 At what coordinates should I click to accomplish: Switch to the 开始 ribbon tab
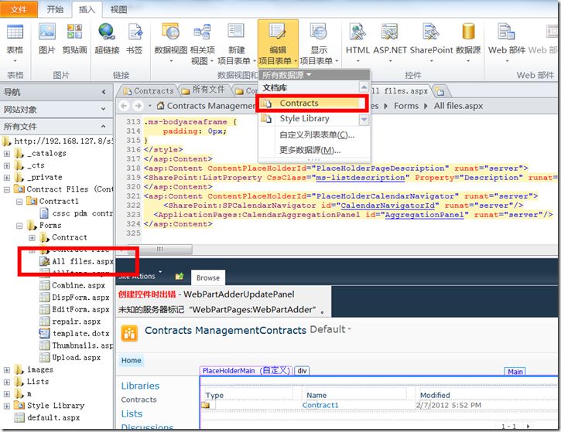point(55,9)
